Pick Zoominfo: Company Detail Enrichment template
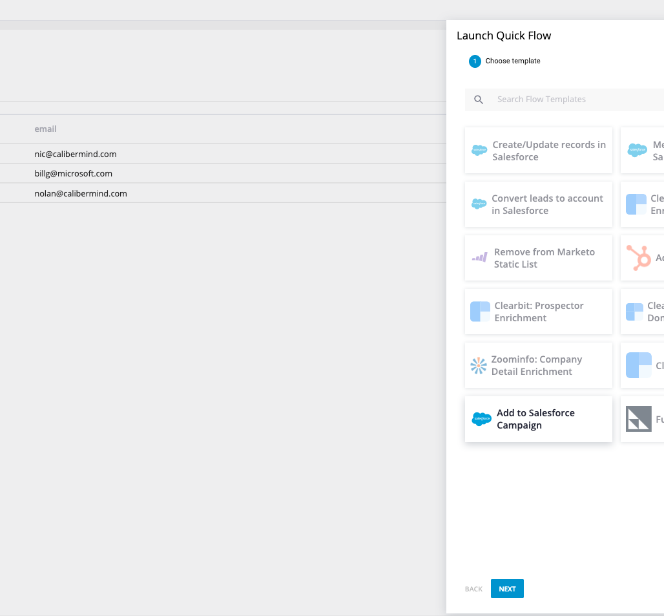 (x=539, y=365)
